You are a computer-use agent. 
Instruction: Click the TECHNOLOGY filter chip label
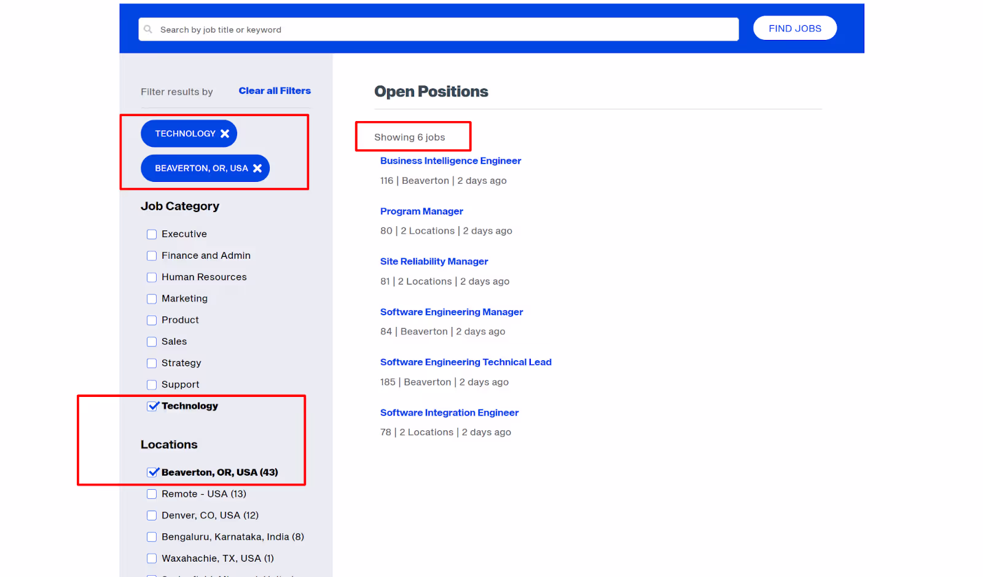(x=185, y=133)
